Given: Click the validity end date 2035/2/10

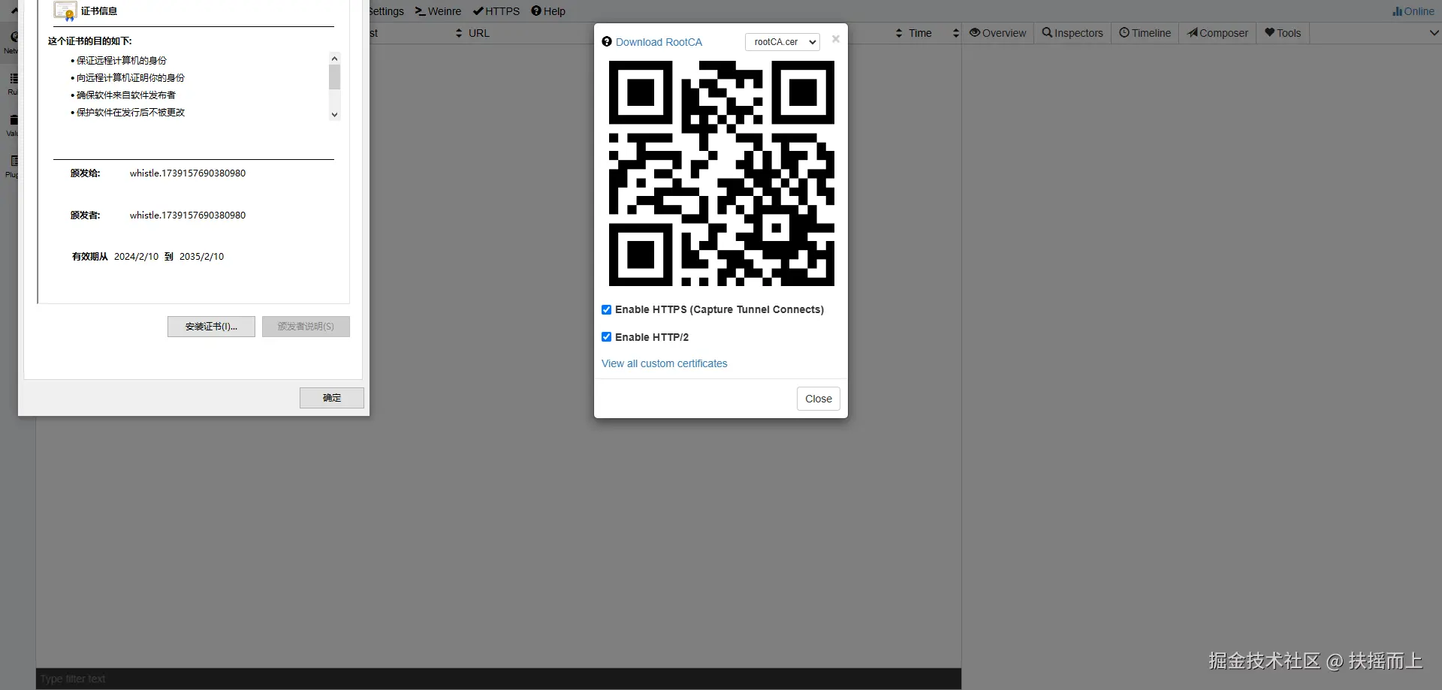Looking at the screenshot, I should [x=202, y=257].
